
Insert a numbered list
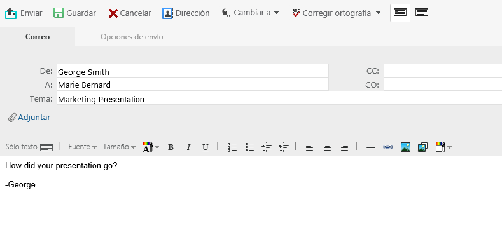(232, 147)
